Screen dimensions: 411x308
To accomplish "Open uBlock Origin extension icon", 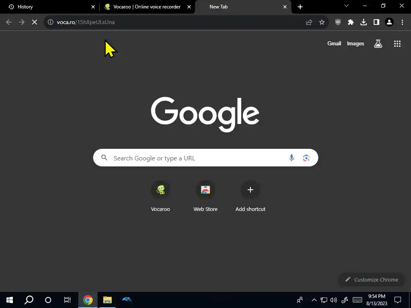I will (x=338, y=22).
